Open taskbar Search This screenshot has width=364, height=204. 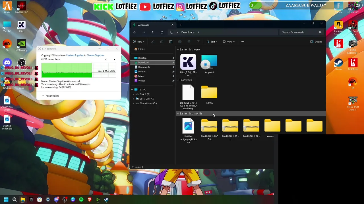coord(15,200)
